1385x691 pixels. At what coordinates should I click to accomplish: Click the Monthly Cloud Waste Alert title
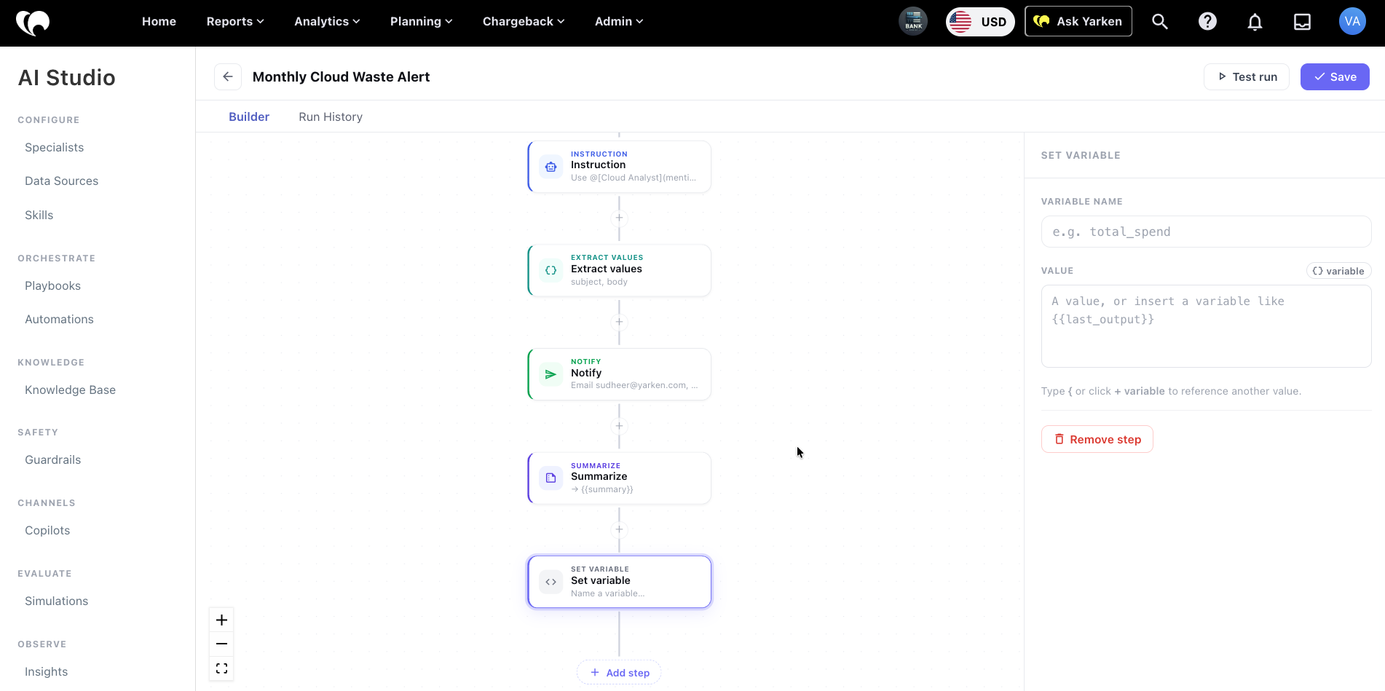[341, 76]
